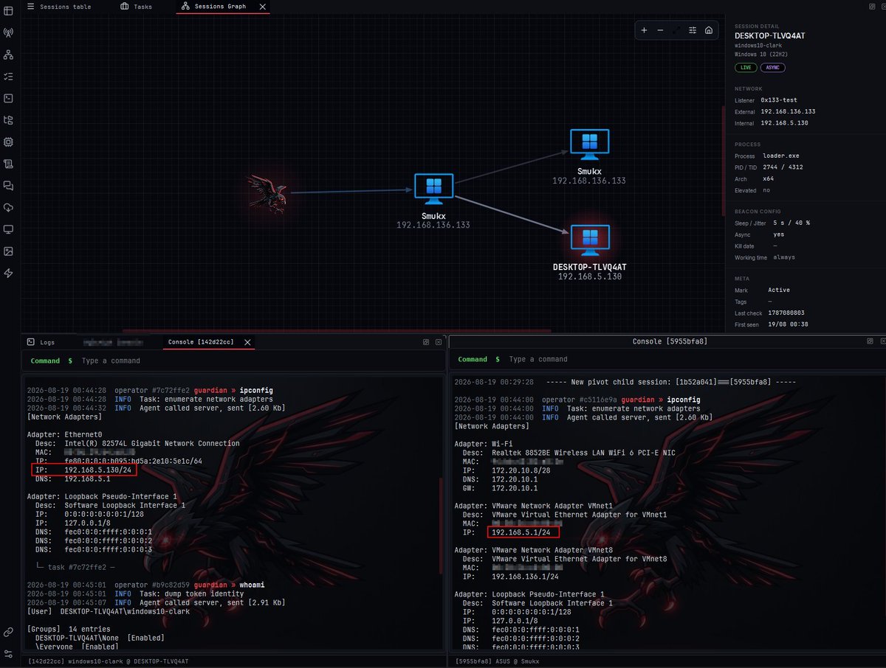The height and width of the screenshot is (668, 886).
Task: Zoom in the graph with the plus button
Action: (644, 30)
